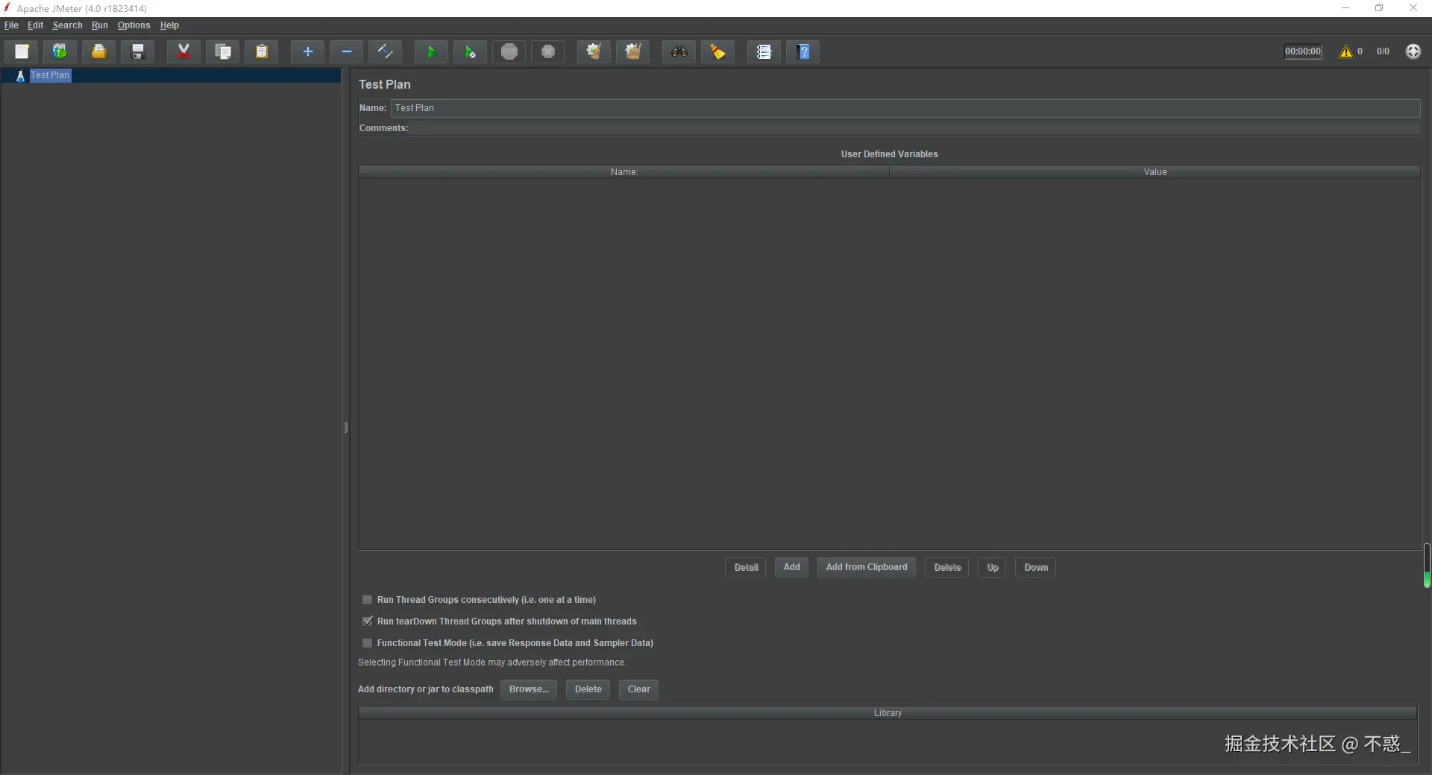Enable Run Thread Groups consecutively checkbox
1432x775 pixels.
pos(367,600)
